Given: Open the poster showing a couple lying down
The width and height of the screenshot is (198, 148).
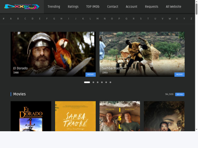Looking at the screenshot, I should 120,116.
